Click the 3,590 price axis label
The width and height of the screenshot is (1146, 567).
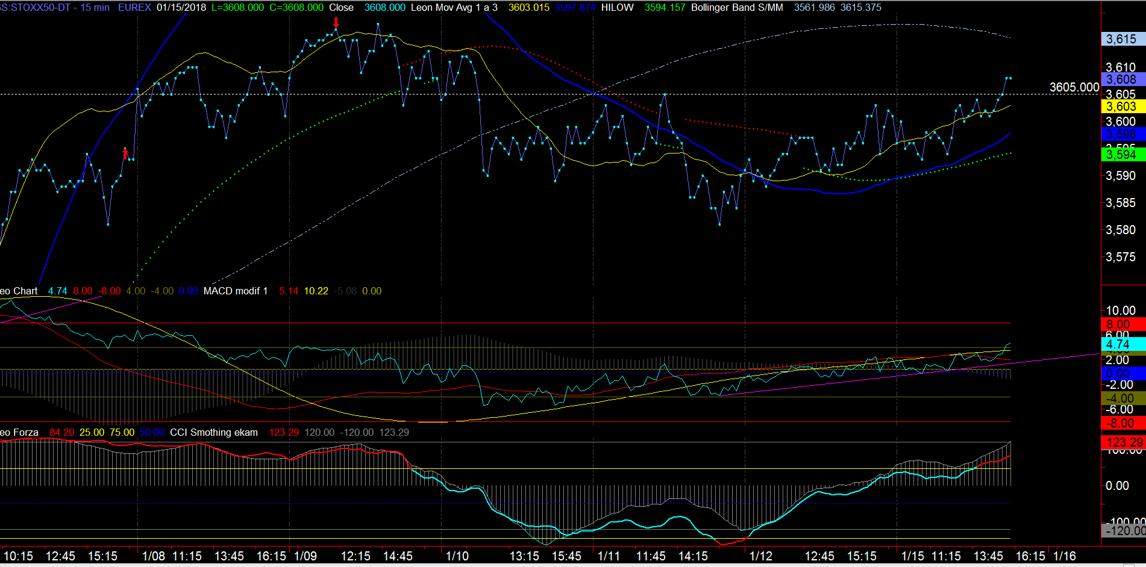pos(1121,176)
